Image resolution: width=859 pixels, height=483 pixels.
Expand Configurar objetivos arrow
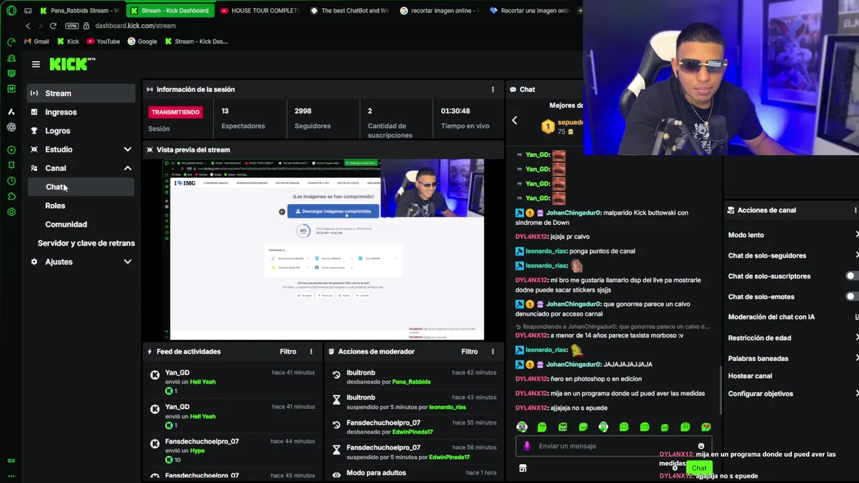(x=856, y=394)
